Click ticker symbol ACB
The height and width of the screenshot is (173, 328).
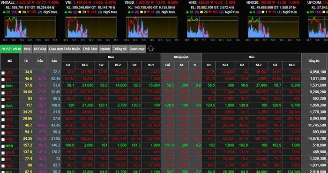[9, 73]
